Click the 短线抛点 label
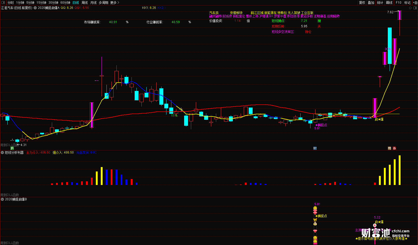Viewport: 418px width, 245px height. click(x=278, y=21)
